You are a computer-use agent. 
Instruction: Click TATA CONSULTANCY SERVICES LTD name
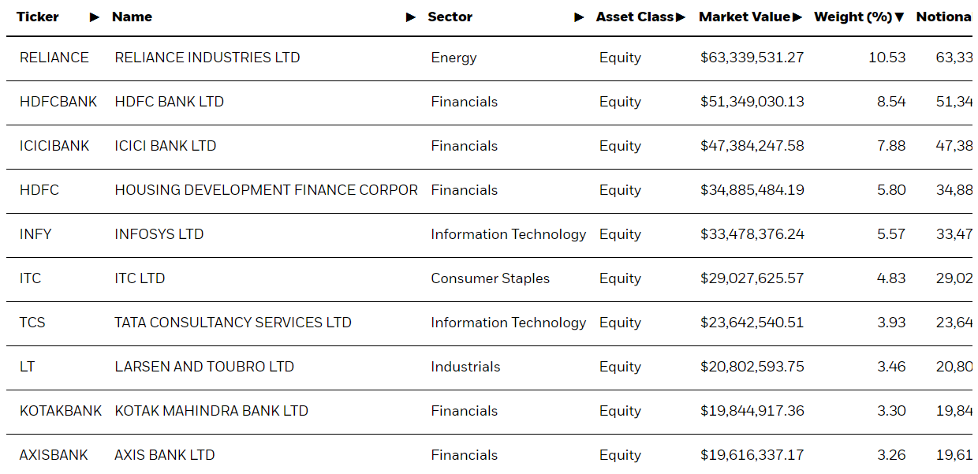pyautogui.click(x=233, y=323)
